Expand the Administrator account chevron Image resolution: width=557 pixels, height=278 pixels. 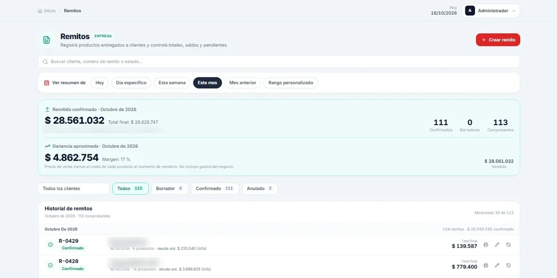[514, 11]
